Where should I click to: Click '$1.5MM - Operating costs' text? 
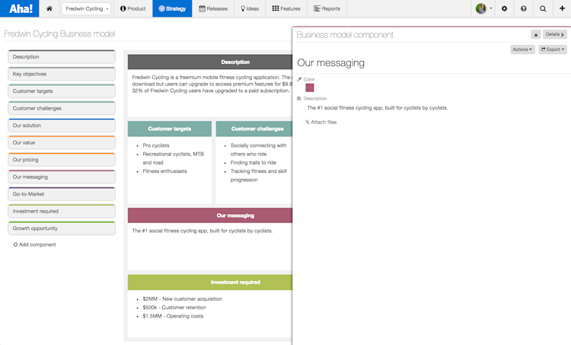[x=173, y=316]
